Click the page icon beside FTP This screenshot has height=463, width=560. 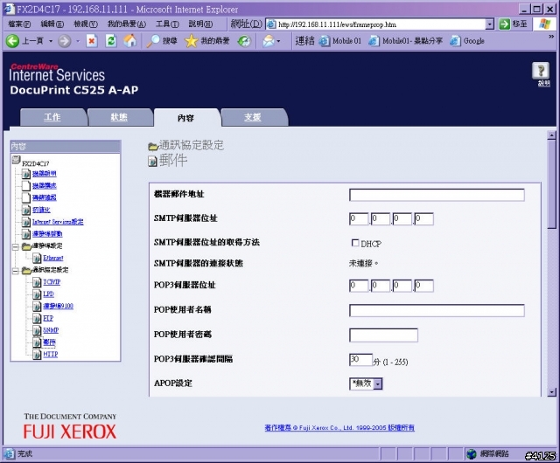[37, 319]
